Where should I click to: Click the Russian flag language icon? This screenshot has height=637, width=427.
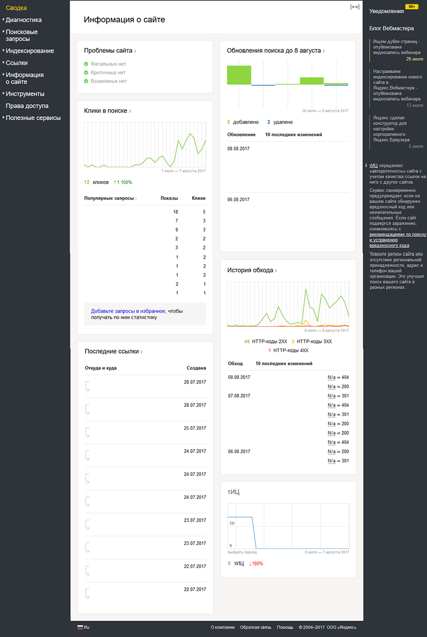(x=80, y=627)
